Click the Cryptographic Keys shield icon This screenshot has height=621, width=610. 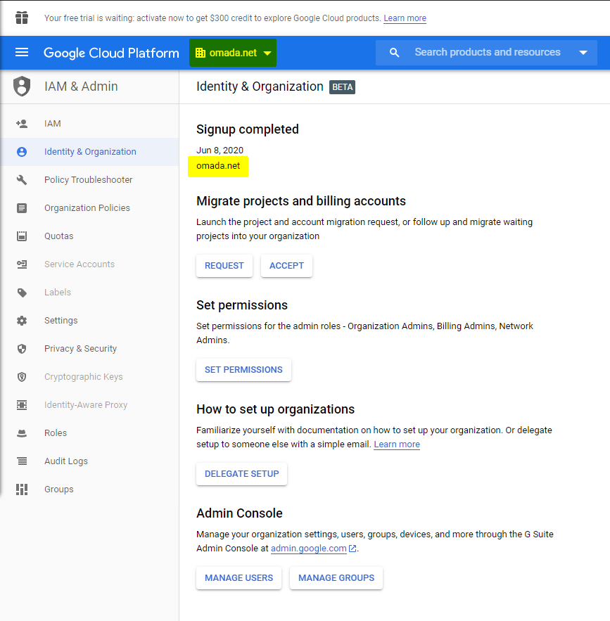22,377
